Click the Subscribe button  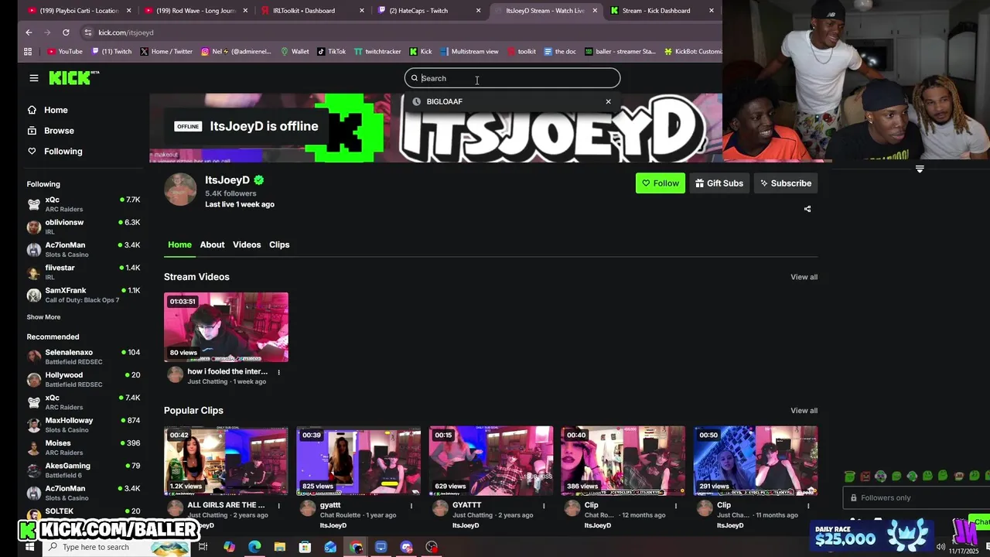(x=786, y=183)
